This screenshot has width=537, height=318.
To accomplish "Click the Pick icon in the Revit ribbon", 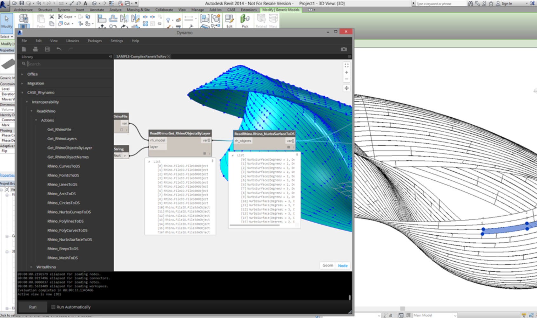I will [245, 20].
